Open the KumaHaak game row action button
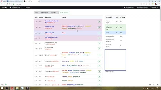161x90 pixels. pyautogui.click(x=99, y=77)
